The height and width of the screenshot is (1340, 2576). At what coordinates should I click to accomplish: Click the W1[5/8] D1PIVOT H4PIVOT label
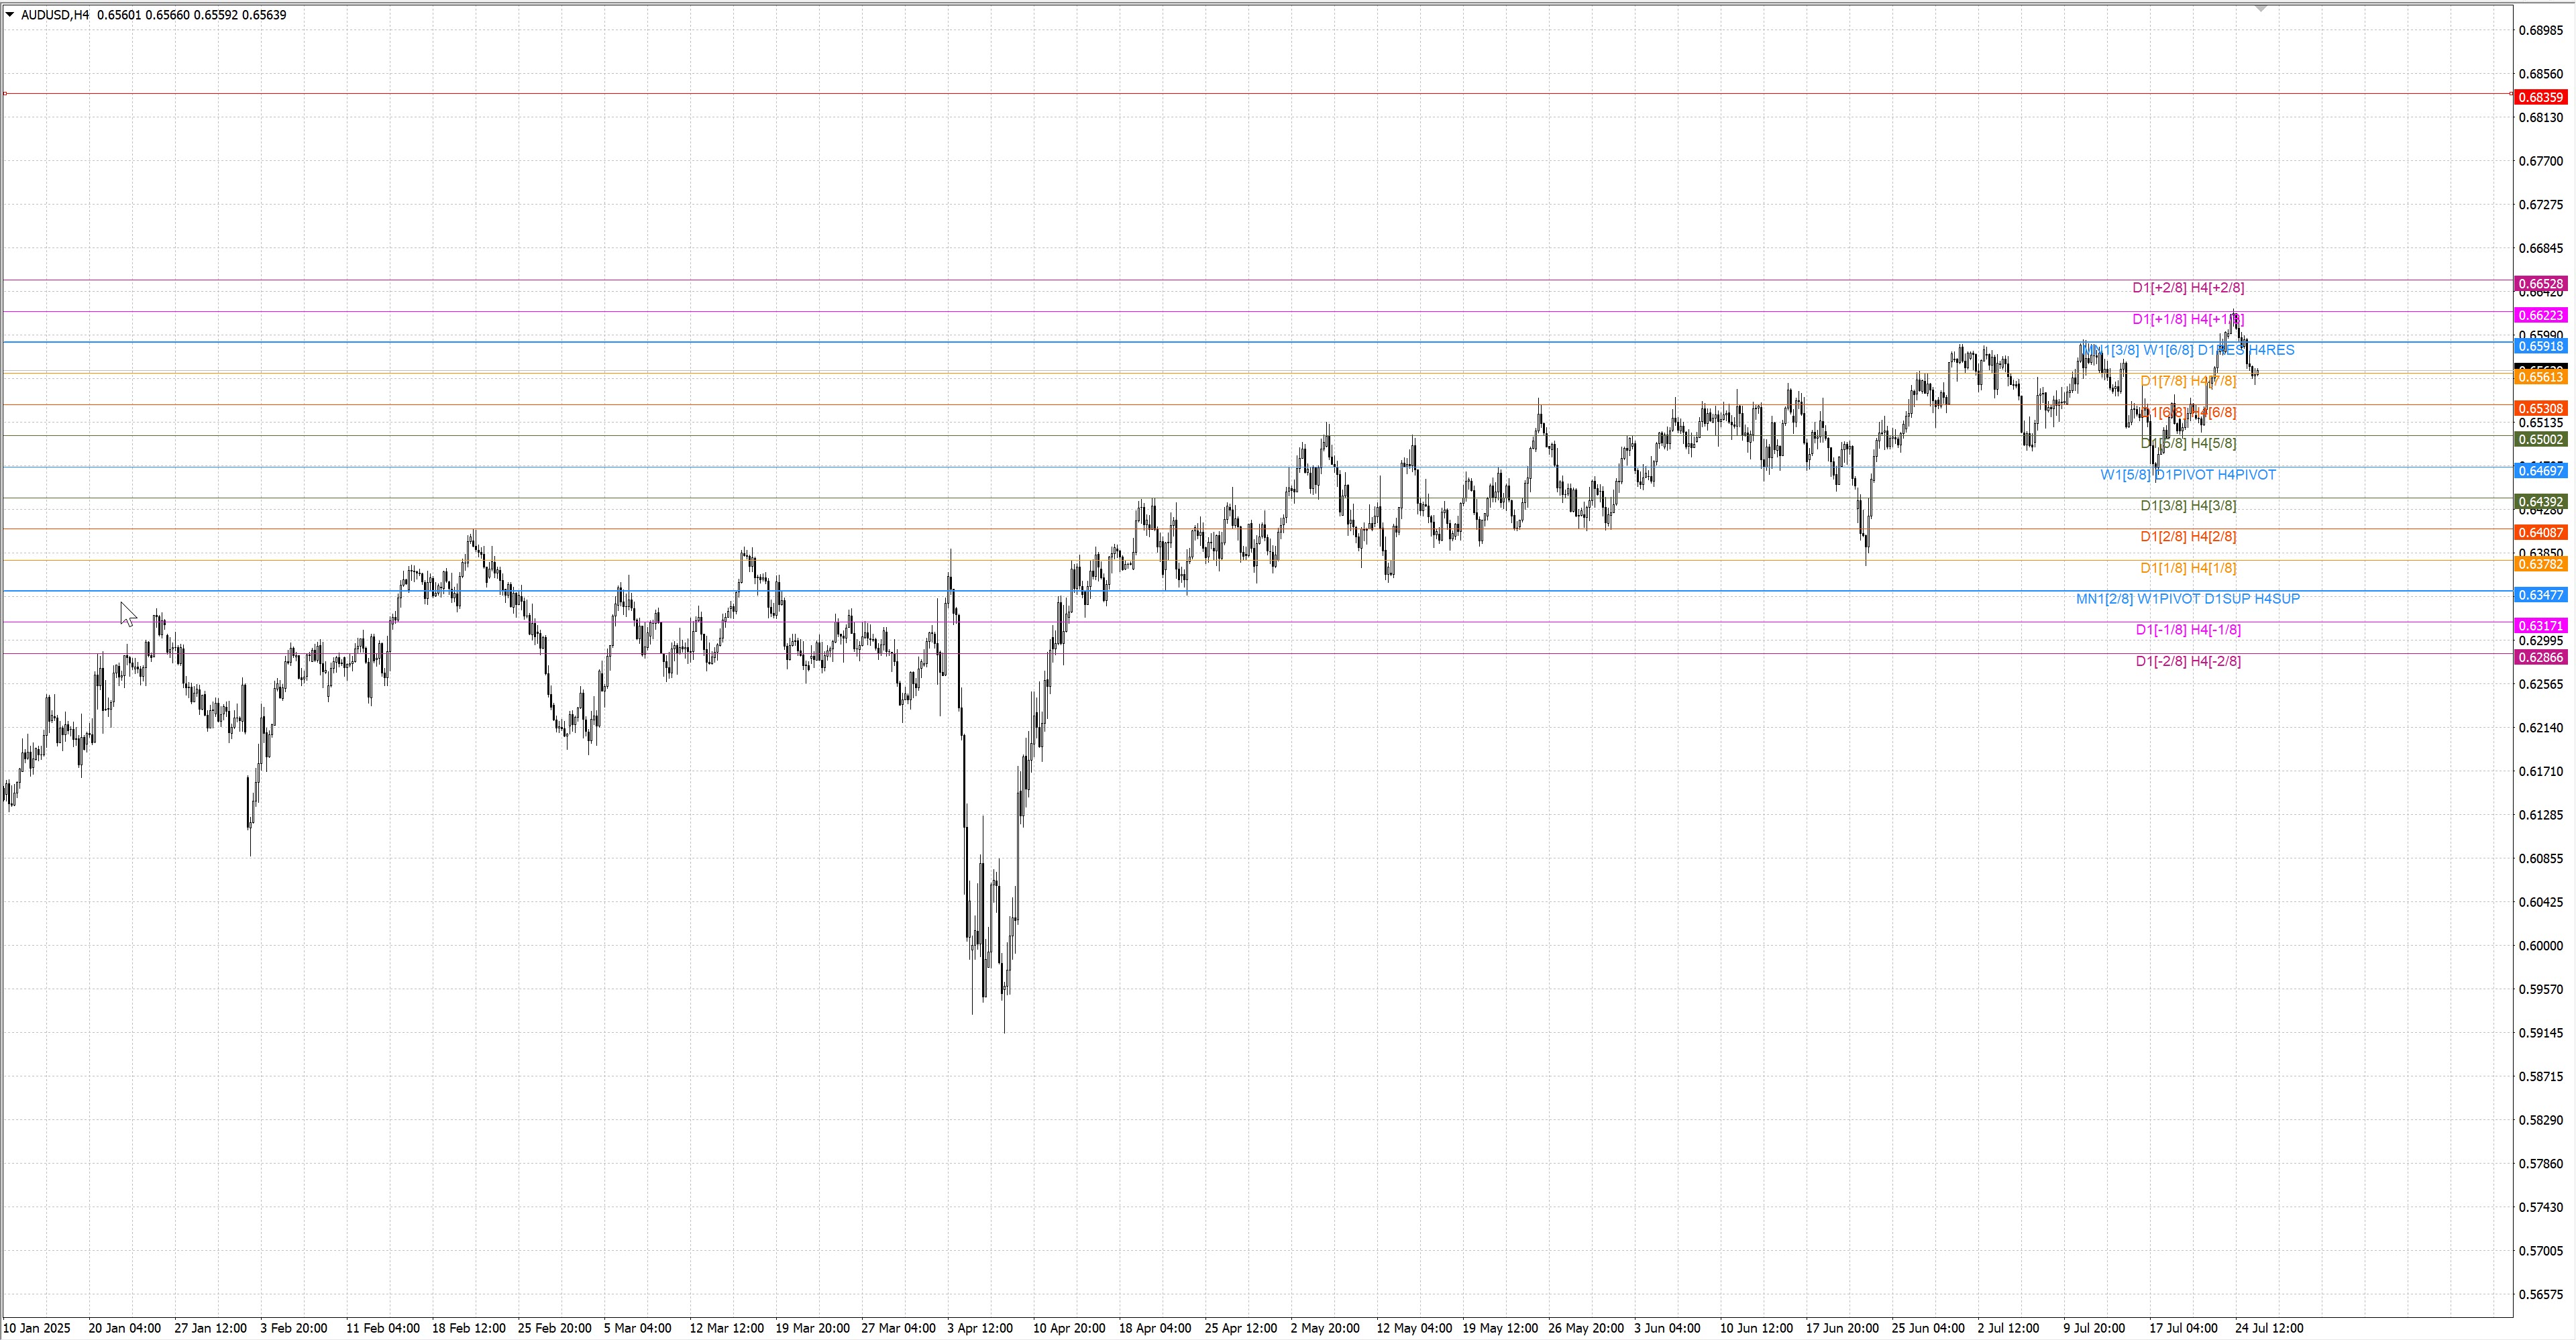pyautogui.click(x=2188, y=475)
